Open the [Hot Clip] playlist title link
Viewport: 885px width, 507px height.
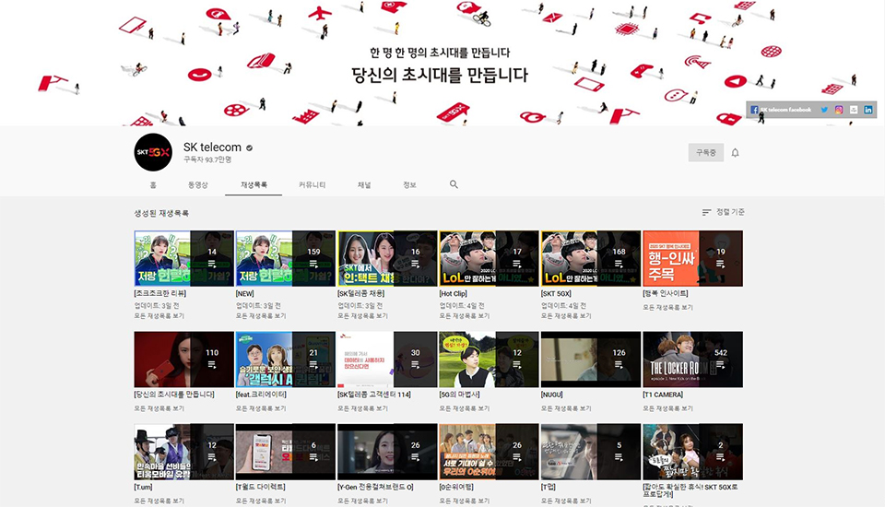454,293
